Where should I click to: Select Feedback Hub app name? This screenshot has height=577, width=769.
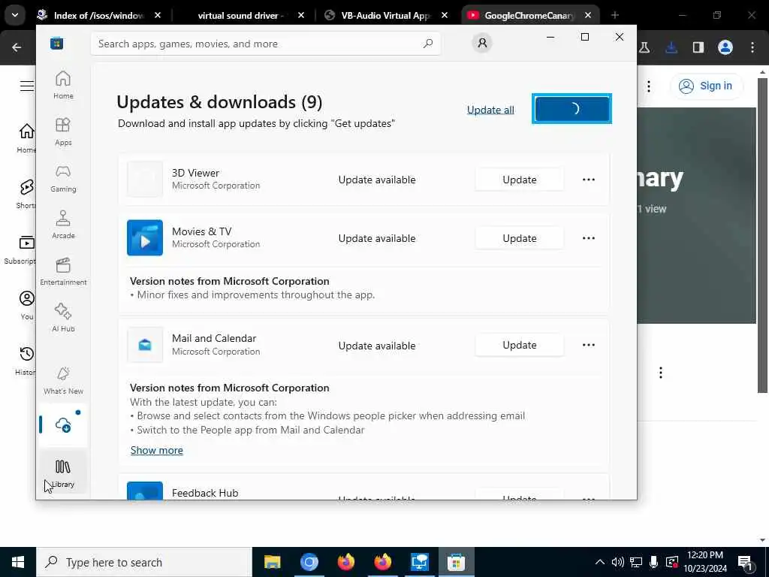tap(205, 493)
